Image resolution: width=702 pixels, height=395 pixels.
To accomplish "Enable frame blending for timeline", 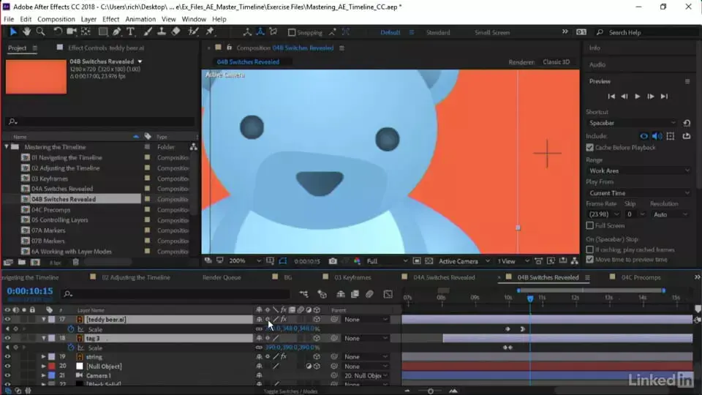I will [x=355, y=294].
